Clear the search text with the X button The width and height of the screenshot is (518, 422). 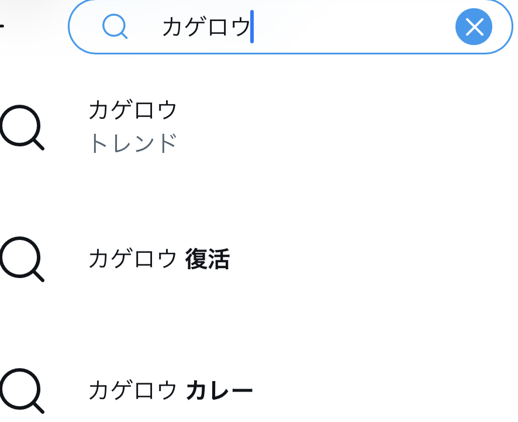pyautogui.click(x=474, y=27)
